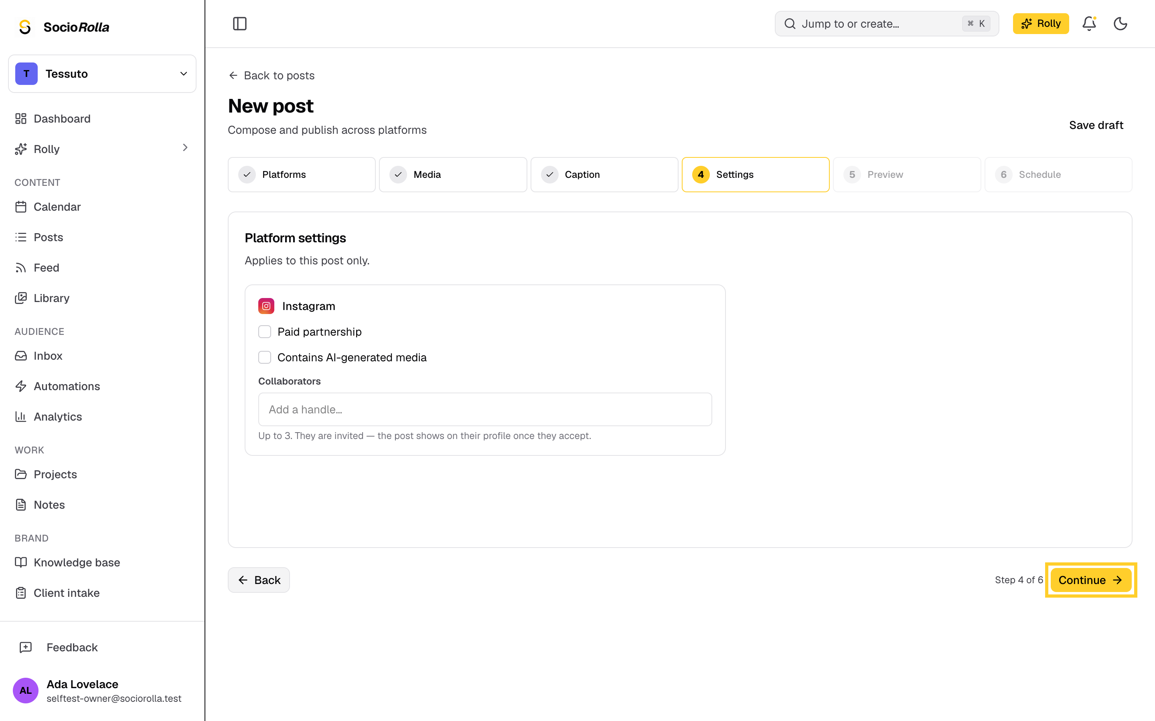Open the Inbox
Viewport: 1155px width, 721px height.
point(102,356)
